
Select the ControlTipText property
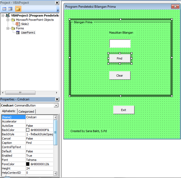tap(27, 147)
